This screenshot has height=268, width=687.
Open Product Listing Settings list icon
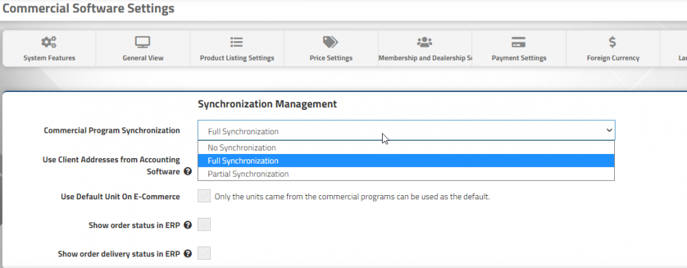coord(236,42)
